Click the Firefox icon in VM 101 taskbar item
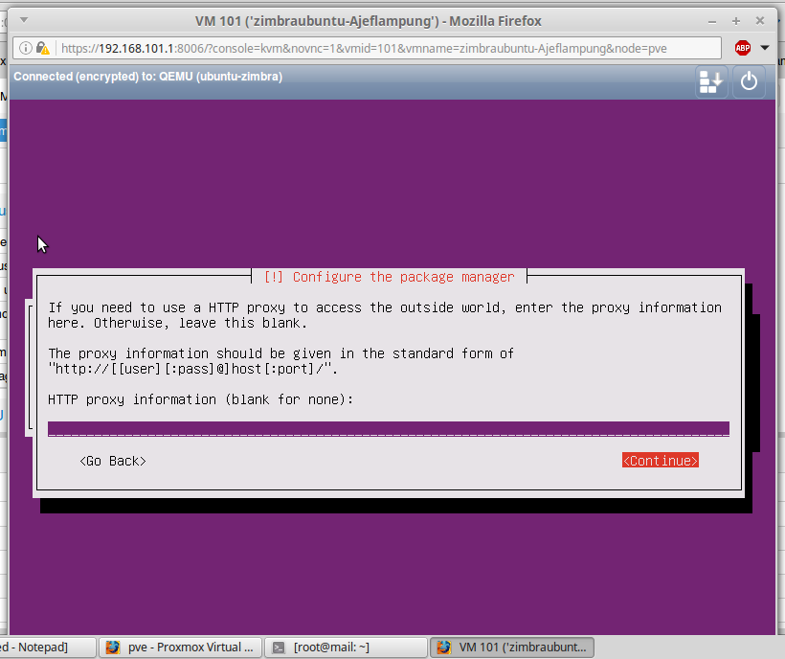Image resolution: width=785 pixels, height=659 pixels. click(x=443, y=647)
